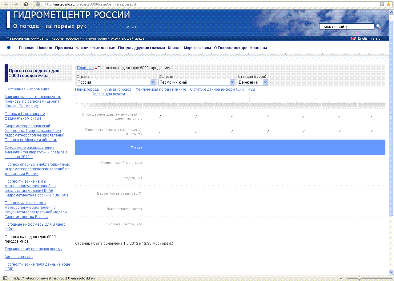The height and width of the screenshot is (281, 394).
Task: Expand the Область region dropdown
Action: [232, 82]
